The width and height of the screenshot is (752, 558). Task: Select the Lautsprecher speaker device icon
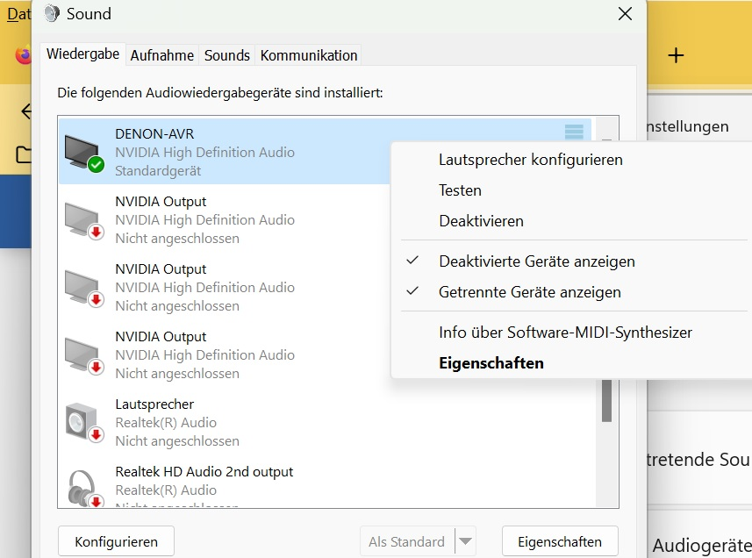[x=84, y=422]
